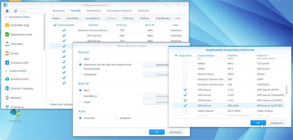
Task: Collapse the Connectiviteit section
Action: (x=6, y=71)
